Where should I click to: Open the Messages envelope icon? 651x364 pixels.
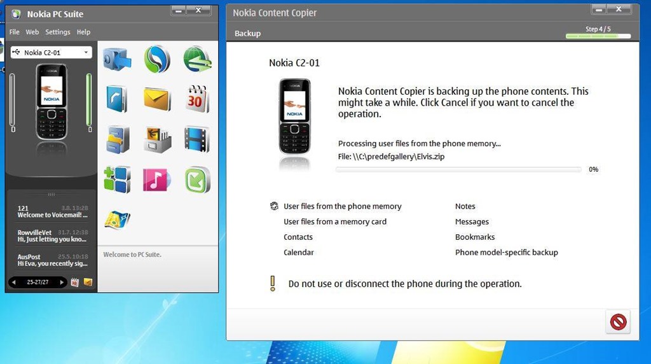coord(157,99)
